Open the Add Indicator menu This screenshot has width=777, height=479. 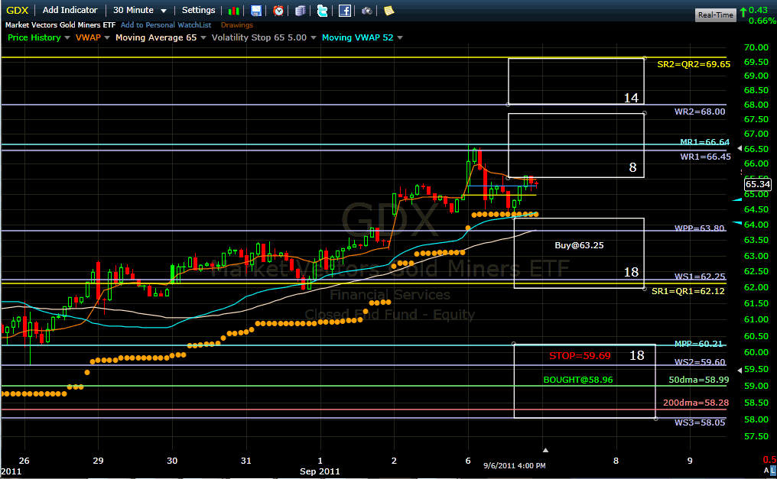[70, 11]
